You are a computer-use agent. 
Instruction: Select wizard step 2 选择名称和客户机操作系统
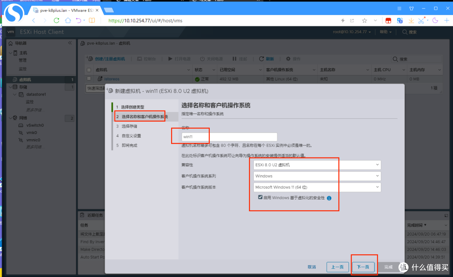pyautogui.click(x=144, y=116)
